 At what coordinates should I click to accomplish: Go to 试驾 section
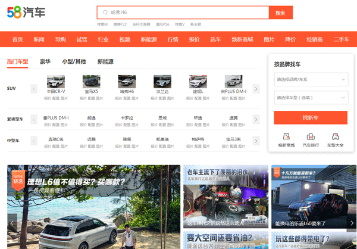(x=82, y=39)
